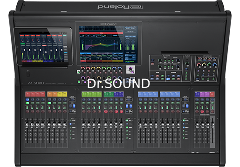Tap the lit blue scroll button beside first fader bank
The image size is (240, 167).
74,106
